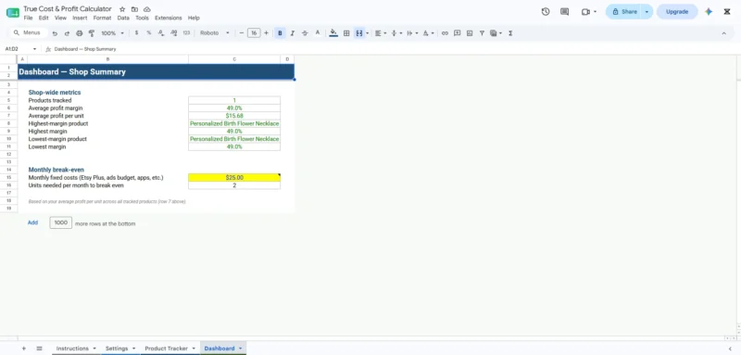Insert a comment from toolbar
Screen dimensions: 741x355
pos(457,33)
